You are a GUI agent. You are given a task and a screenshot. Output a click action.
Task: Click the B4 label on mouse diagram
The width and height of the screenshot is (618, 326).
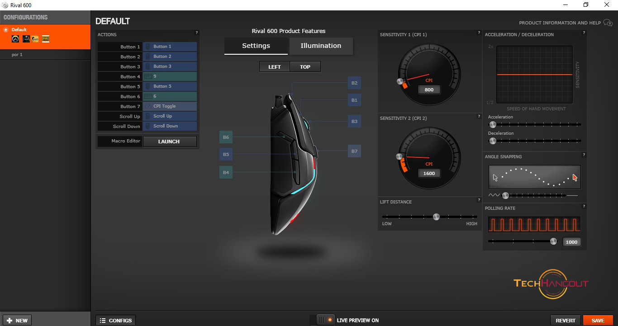pos(226,172)
